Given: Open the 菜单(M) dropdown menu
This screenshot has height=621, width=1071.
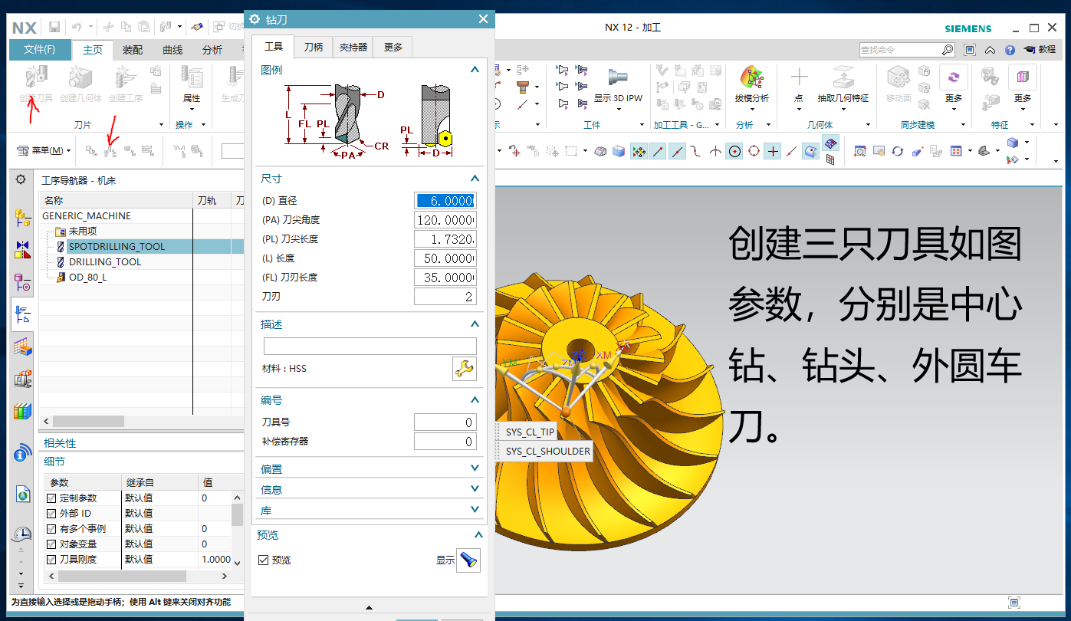Looking at the screenshot, I should click(53, 150).
